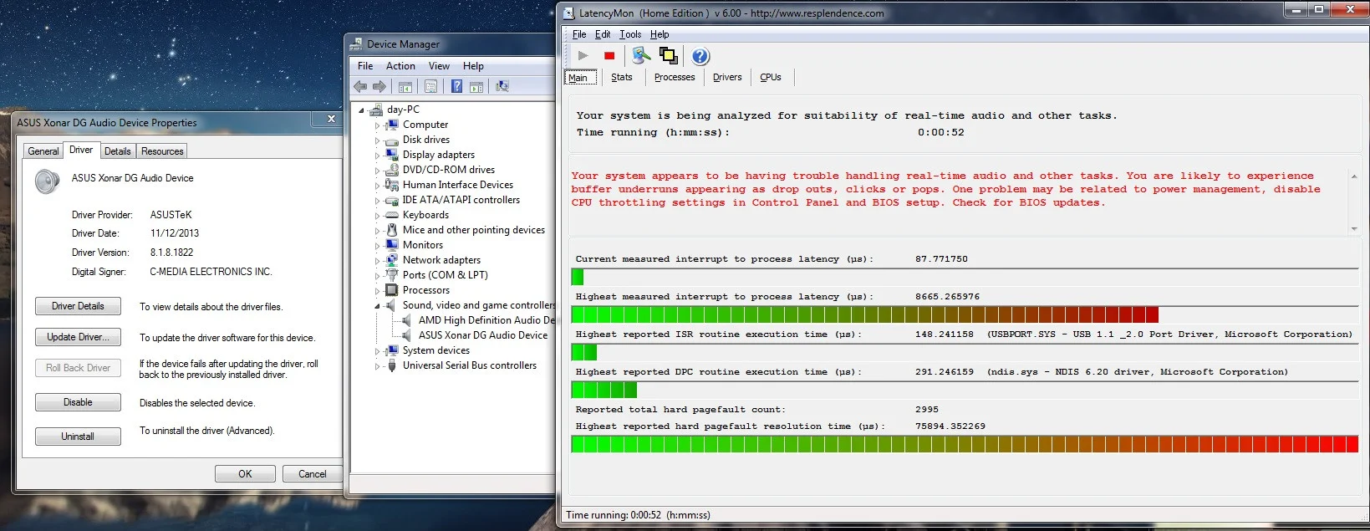Viewport: 1370px width, 531px height.
Task: Click the Universal Serial Bus controllers icon
Action: click(x=391, y=365)
